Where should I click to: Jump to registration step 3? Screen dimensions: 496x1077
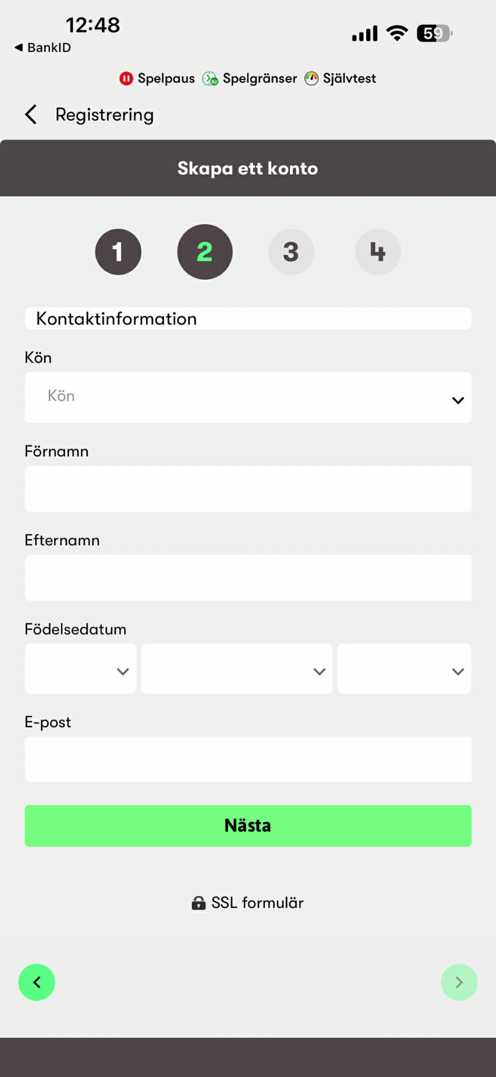pyautogui.click(x=291, y=252)
